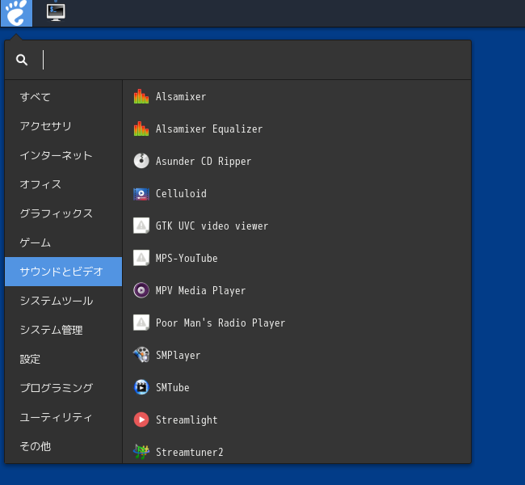
Task: Launch MPV Media Player by label
Action: [200, 291]
